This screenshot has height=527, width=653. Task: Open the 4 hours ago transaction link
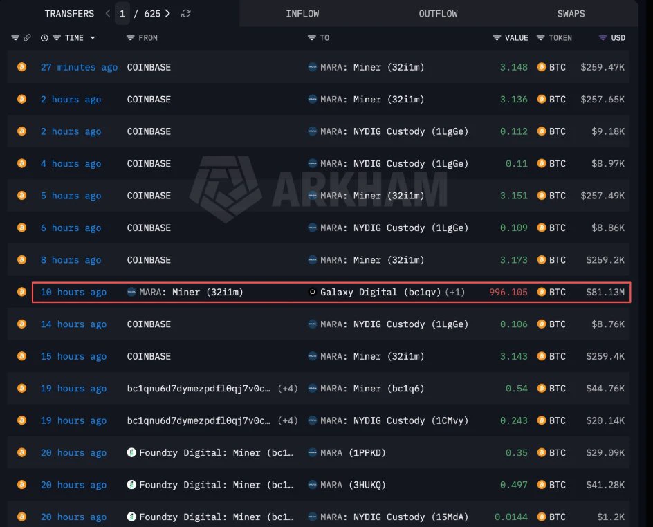coord(71,164)
